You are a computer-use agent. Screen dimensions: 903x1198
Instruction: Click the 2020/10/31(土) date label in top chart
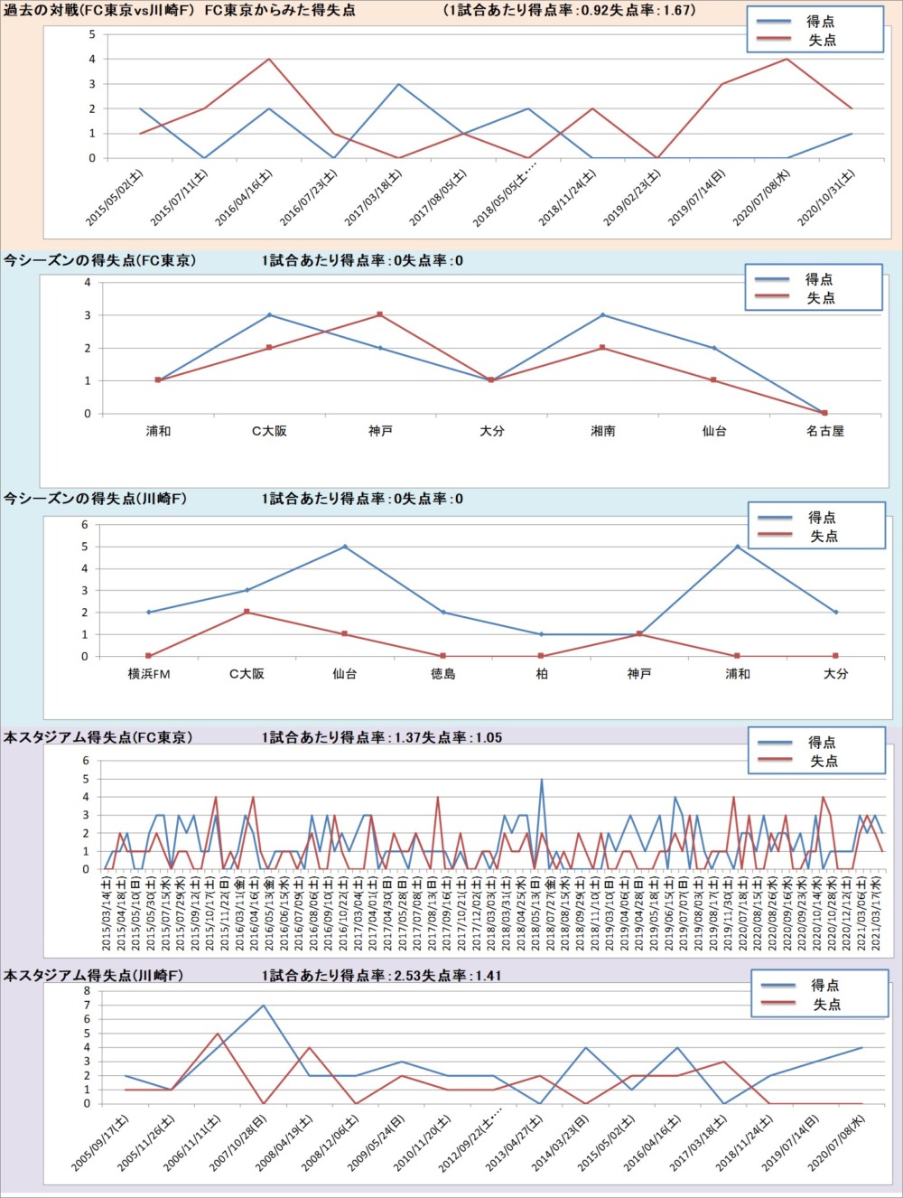[826, 197]
